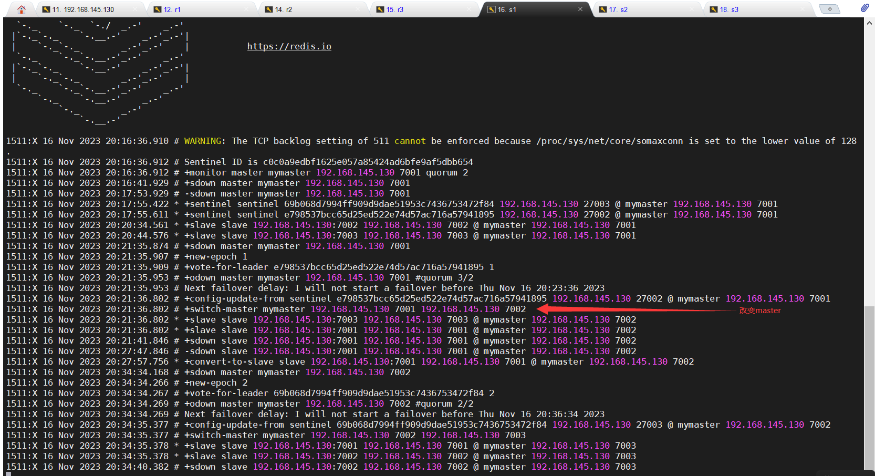Image resolution: width=875 pixels, height=476 pixels.
Task: Click the timestamp 20:20:44.576
Action: coord(137,235)
